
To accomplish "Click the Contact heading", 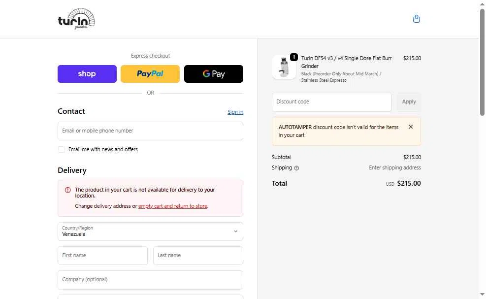I will pos(71,111).
